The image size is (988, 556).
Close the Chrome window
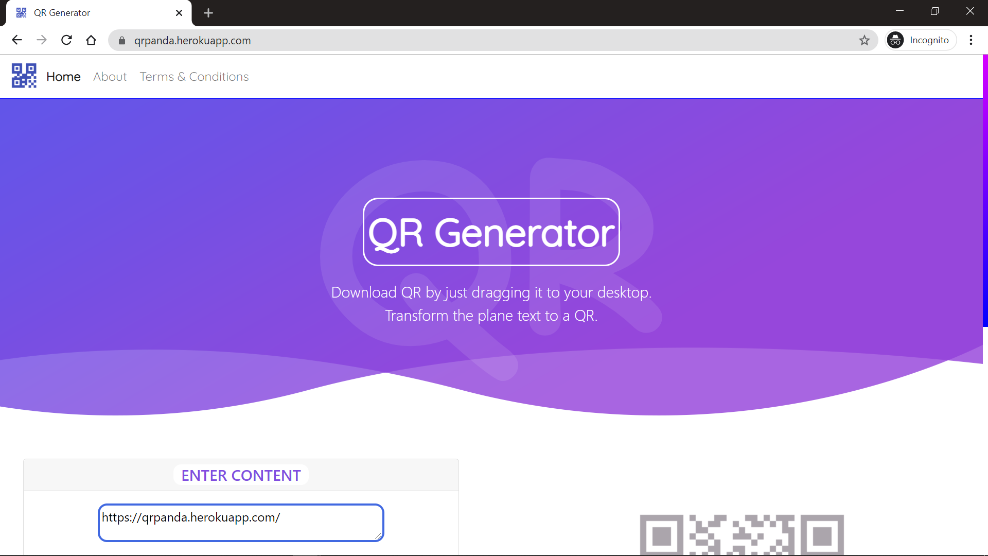click(x=970, y=11)
